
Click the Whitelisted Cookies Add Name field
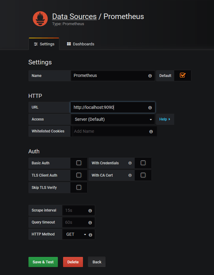point(114,131)
